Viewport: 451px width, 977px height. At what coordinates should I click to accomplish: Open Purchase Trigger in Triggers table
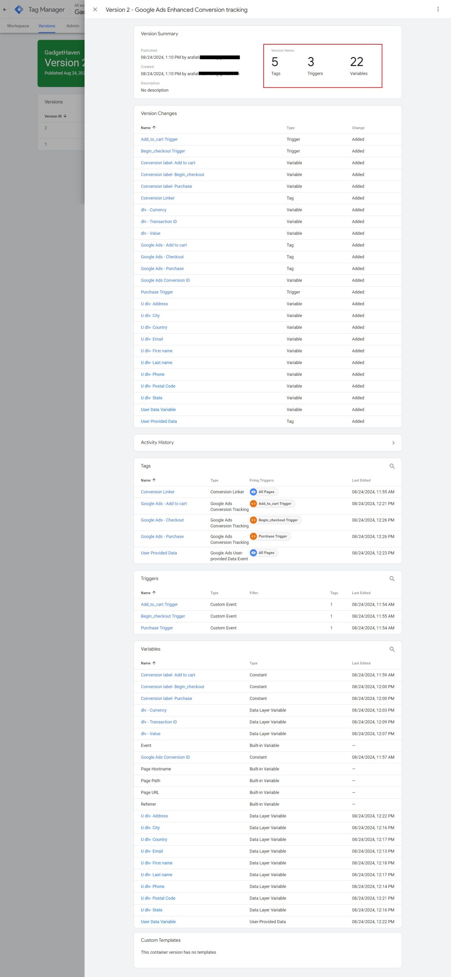[x=157, y=628]
